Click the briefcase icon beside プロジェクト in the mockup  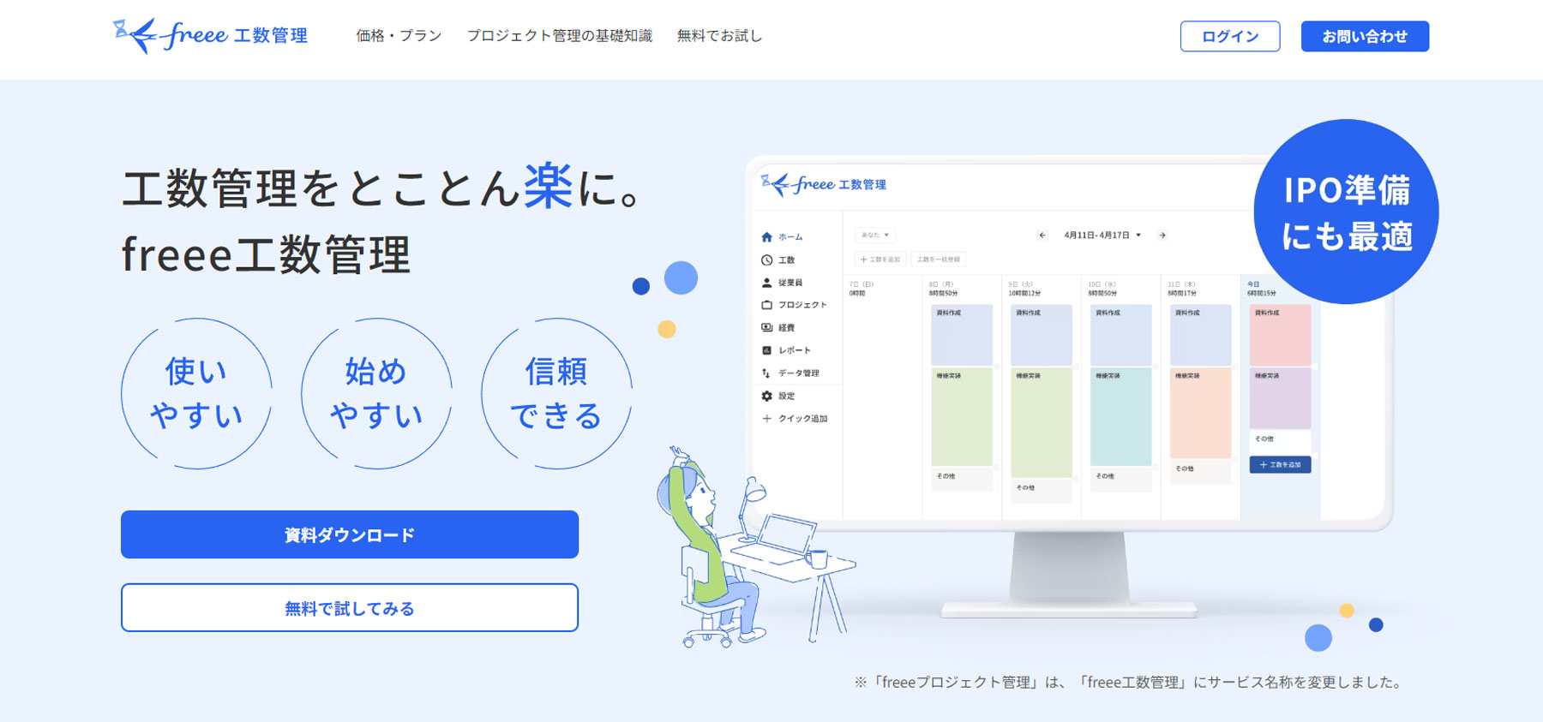[766, 305]
